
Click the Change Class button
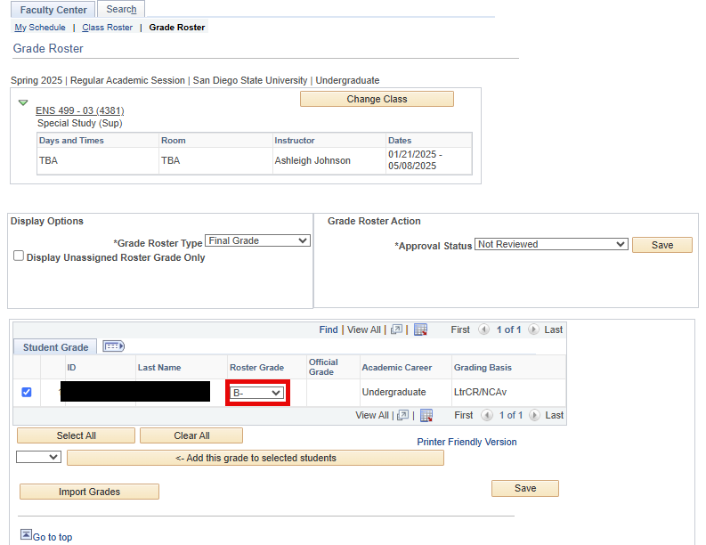tap(377, 99)
